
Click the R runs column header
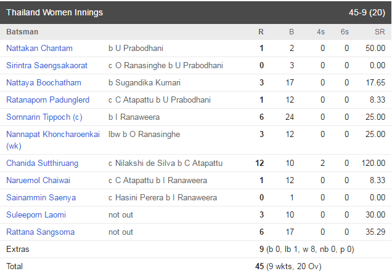pos(261,32)
